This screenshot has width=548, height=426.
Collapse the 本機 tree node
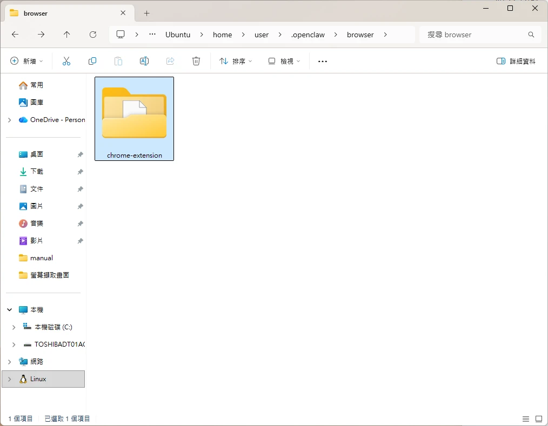click(x=9, y=310)
